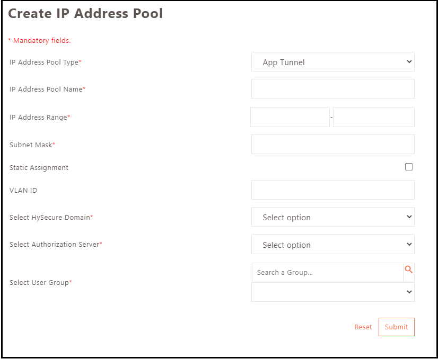Enable the Static Assignment checkbox

[409, 167]
